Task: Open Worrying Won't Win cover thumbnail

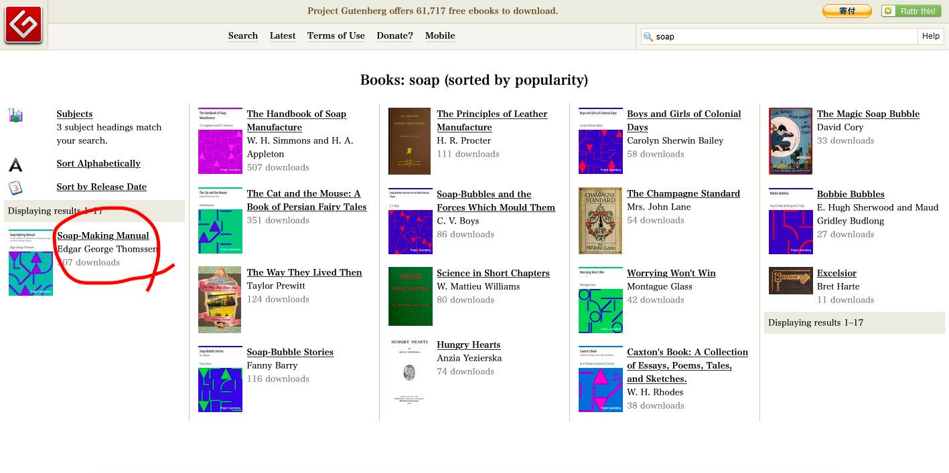Action: pos(601,300)
